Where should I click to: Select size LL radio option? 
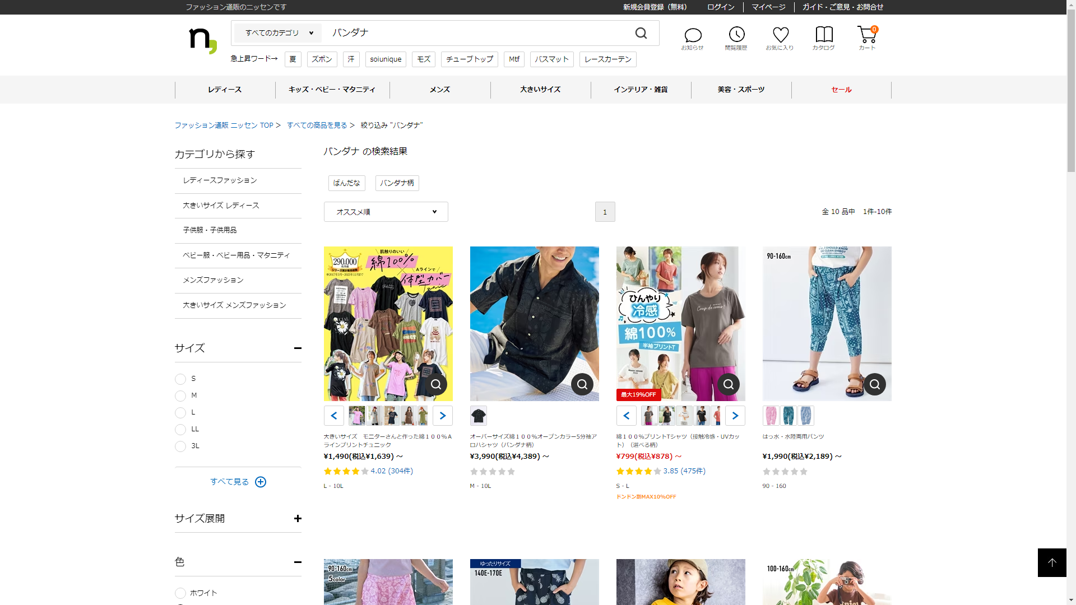tap(180, 430)
